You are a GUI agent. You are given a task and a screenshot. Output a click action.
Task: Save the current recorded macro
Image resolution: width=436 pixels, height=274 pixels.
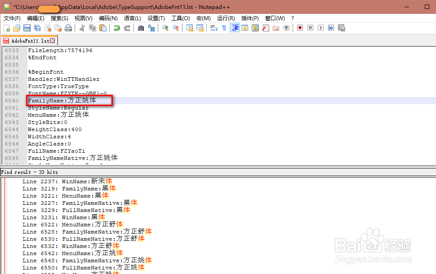coord(342,28)
